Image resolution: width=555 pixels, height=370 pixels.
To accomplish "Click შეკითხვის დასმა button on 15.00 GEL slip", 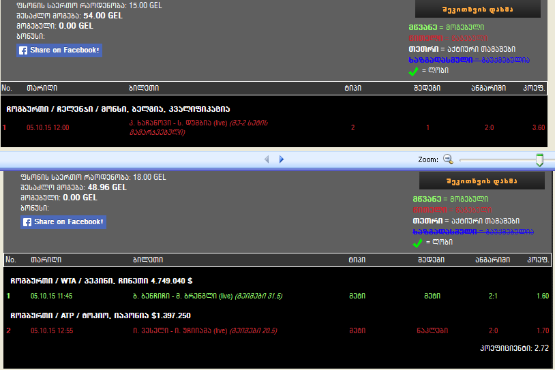I will (x=478, y=9).
